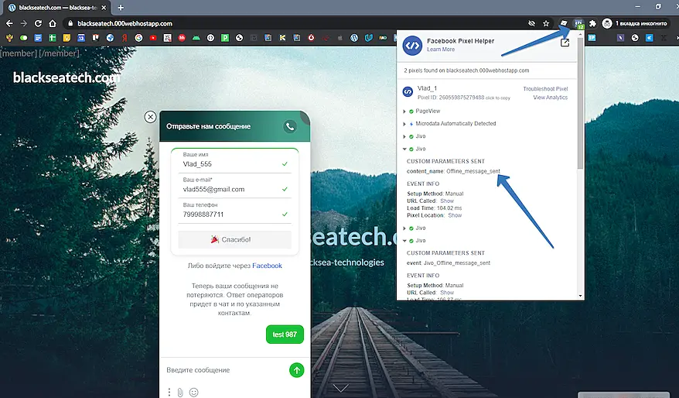Click the popup scrollbar down arrow
The width and height of the screenshot is (679, 398).
[580, 296]
